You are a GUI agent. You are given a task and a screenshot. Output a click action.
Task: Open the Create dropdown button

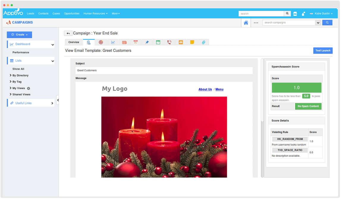(19, 35)
